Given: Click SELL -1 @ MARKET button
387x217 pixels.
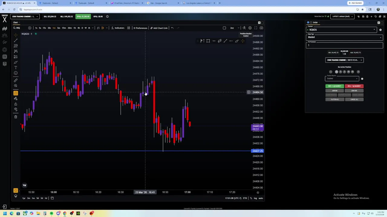Looking at the screenshot, I should point(354,86).
